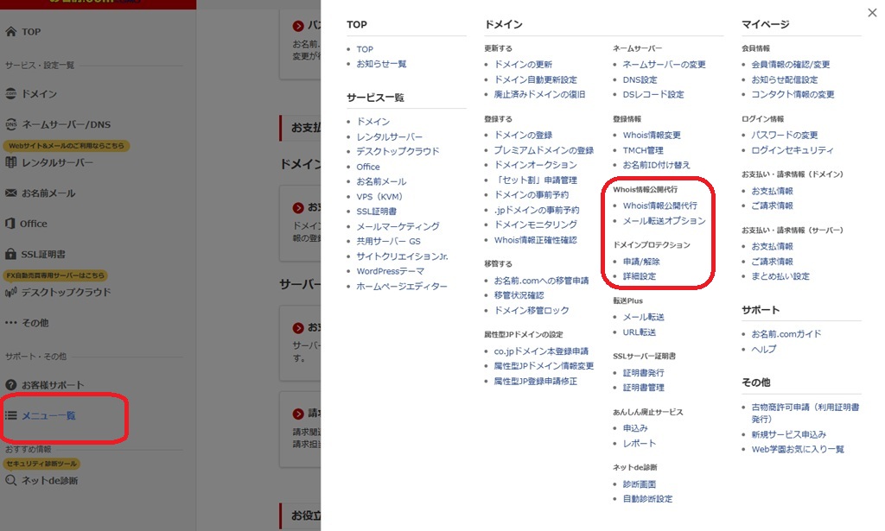The height and width of the screenshot is (531, 885).
Task: Open Whois情報公開代行 link
Action: click(x=659, y=205)
